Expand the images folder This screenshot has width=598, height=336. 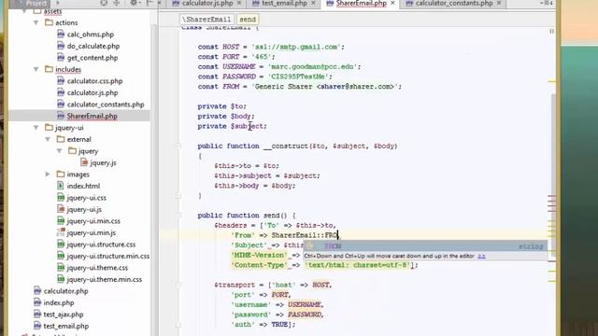coord(48,175)
